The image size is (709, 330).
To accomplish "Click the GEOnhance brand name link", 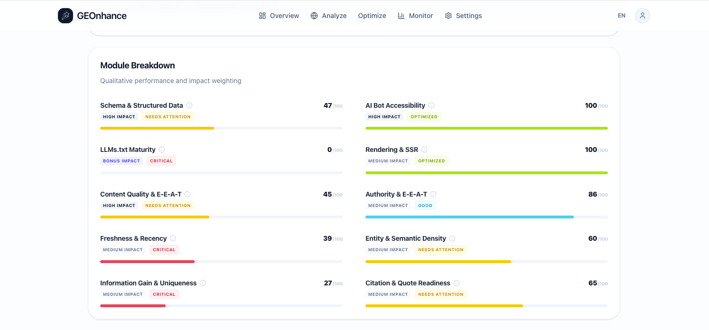I will pyautogui.click(x=102, y=16).
